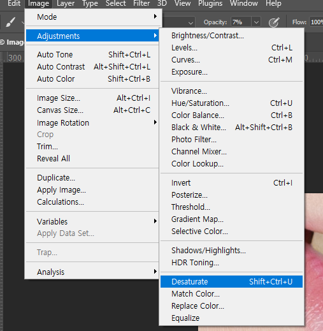Choose Equalize adjustment
Screen dimensions: 323x331
pyautogui.click(x=231, y=318)
